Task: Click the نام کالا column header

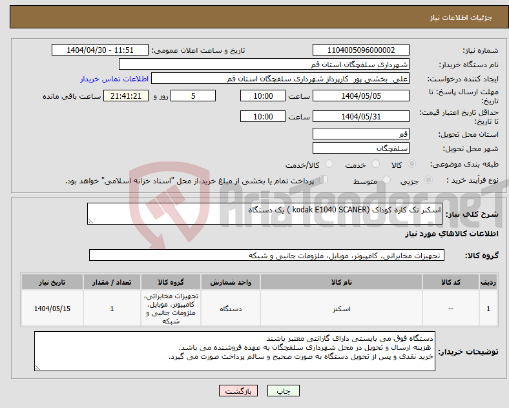Action: tap(341, 282)
